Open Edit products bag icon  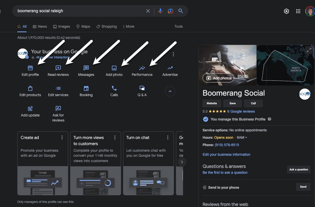[x=30, y=88]
